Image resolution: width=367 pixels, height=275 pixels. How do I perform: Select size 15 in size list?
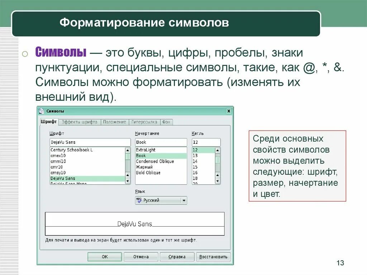point(204,167)
